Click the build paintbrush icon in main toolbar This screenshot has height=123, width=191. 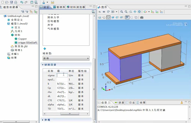point(44,2)
